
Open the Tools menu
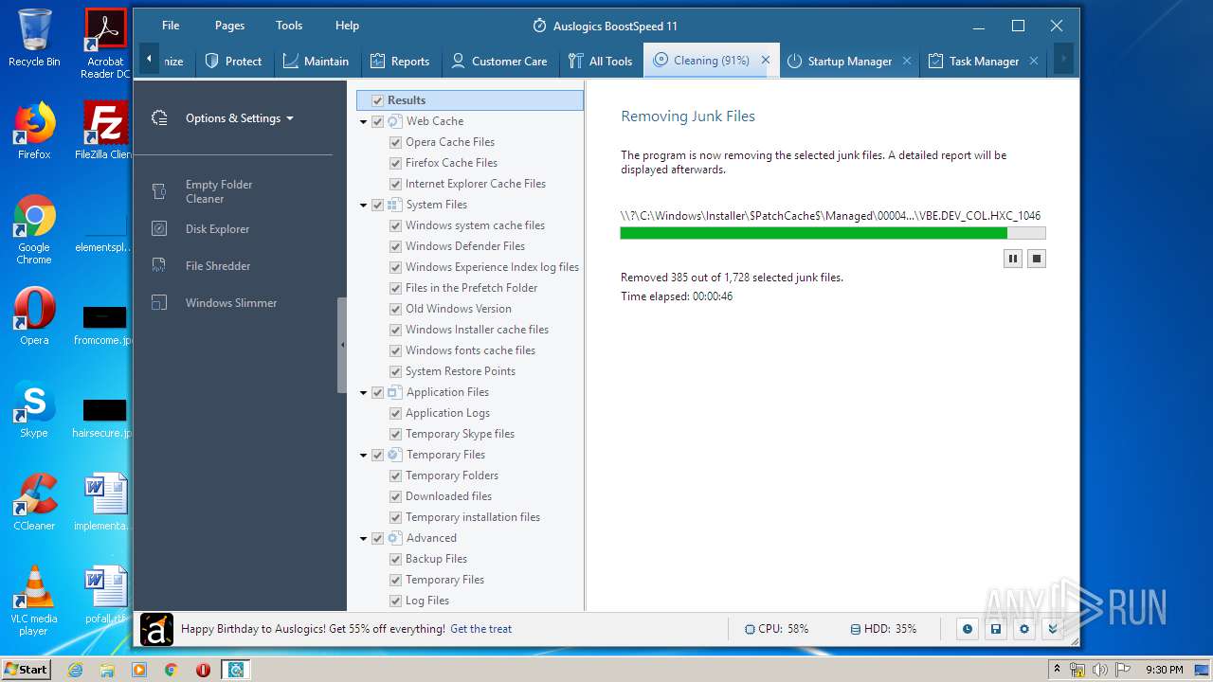[x=289, y=26]
